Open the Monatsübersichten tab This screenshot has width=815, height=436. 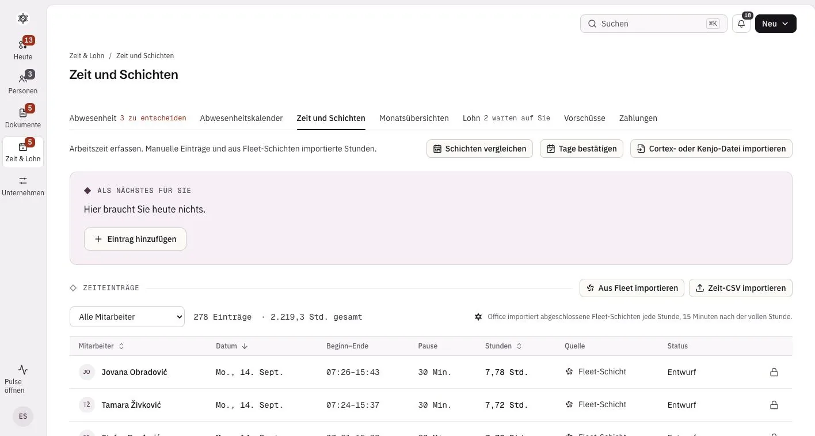pos(414,118)
